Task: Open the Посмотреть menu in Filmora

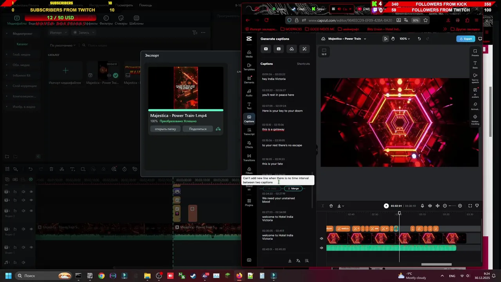Action: coord(124,5)
